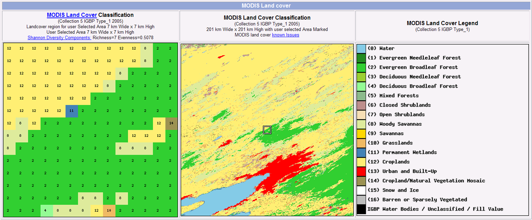Click the Urban and Built-Up swatch
The height and width of the screenshot is (220, 532).
(x=361, y=171)
